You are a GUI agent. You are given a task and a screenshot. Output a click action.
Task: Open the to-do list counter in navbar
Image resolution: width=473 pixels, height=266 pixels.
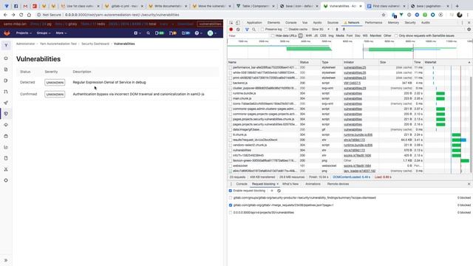[186, 33]
